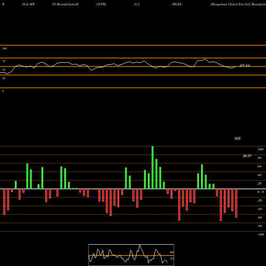266x266 pixels.
Task: Click the 50 level label on RSI axis
Action: pos(4,70)
